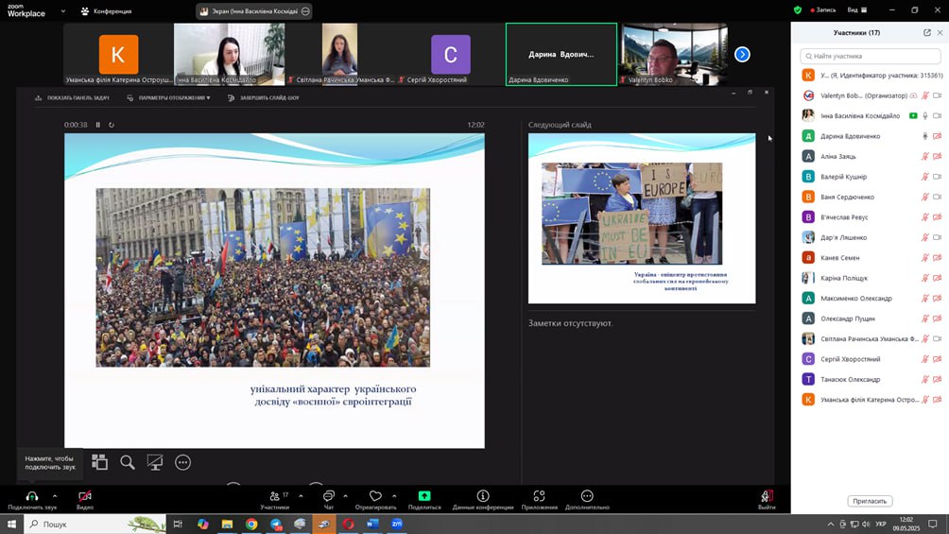Open the Чат chat icon
Image resolution: width=949 pixels, height=534 pixels.
click(x=329, y=495)
